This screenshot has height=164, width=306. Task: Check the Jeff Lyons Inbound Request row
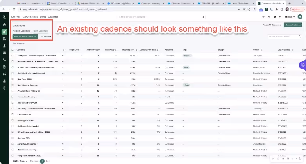coord(13,56)
